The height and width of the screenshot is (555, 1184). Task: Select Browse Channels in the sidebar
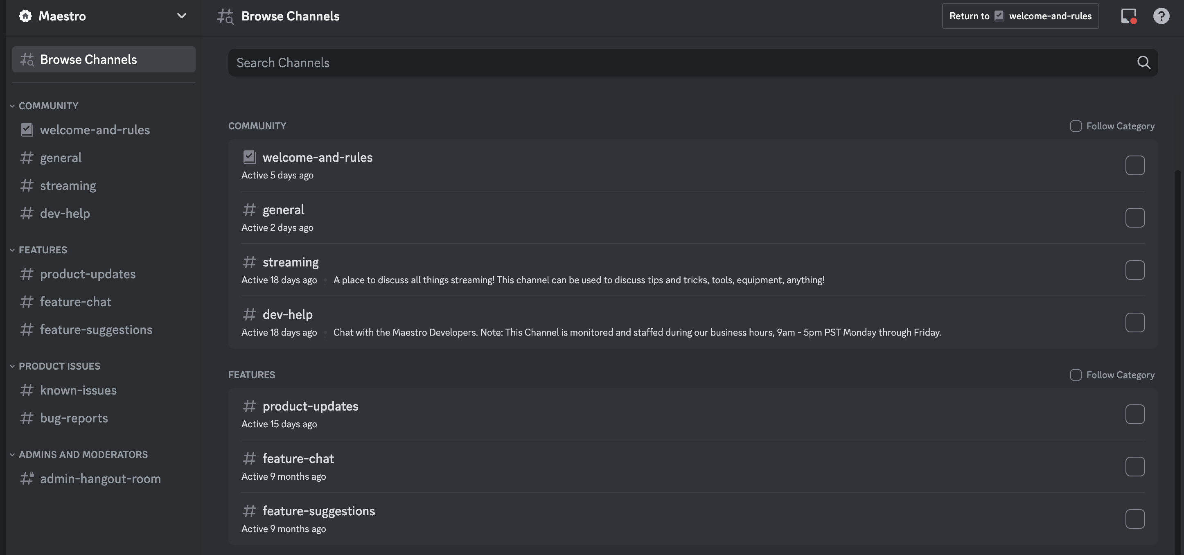tap(88, 59)
